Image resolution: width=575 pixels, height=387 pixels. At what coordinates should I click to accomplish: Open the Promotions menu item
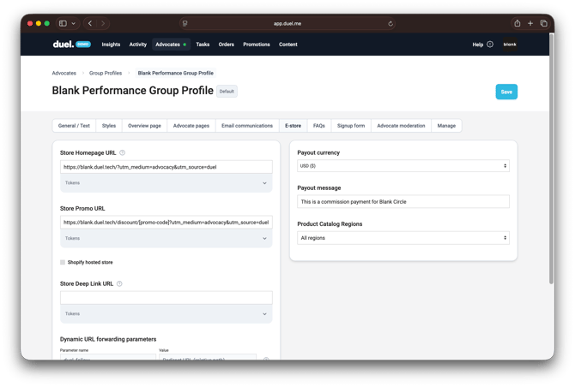[x=256, y=45]
